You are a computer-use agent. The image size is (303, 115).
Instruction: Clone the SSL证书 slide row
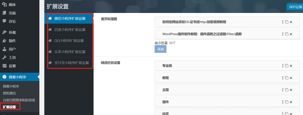tap(287, 22)
